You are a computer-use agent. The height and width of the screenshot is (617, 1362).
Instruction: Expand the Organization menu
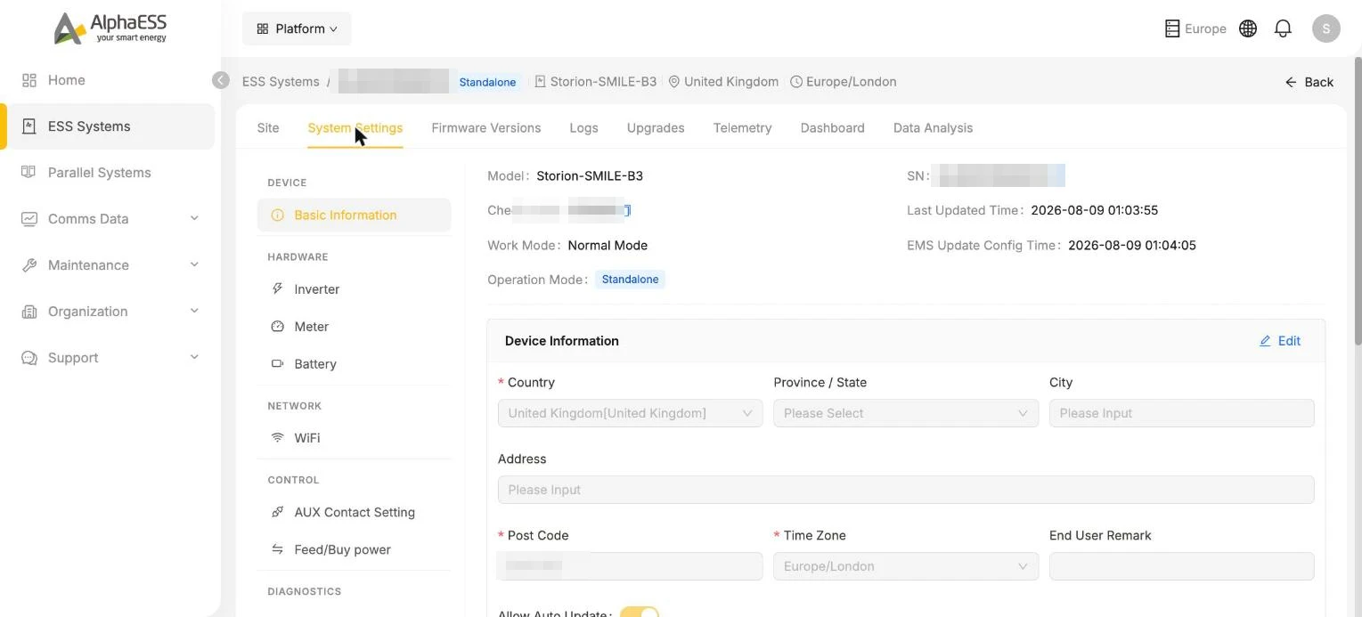pyautogui.click(x=194, y=312)
